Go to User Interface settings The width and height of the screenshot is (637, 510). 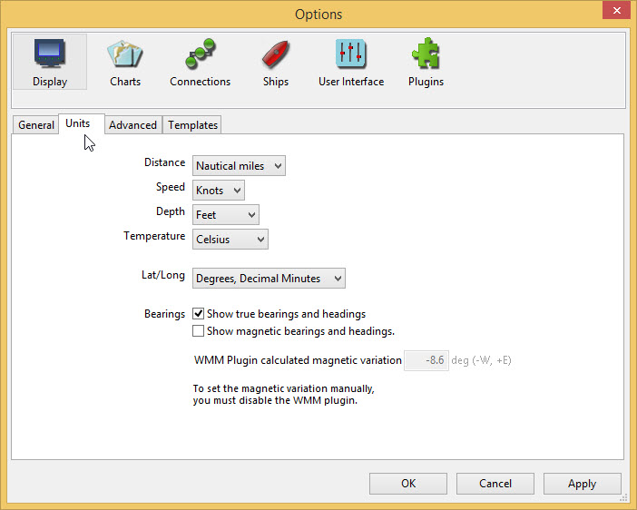point(350,62)
